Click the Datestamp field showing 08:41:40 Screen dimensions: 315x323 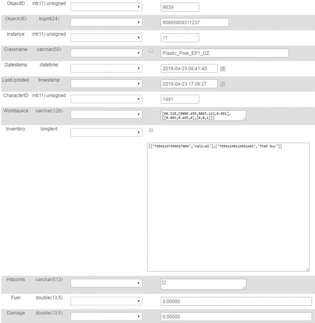pyautogui.click(x=188, y=68)
